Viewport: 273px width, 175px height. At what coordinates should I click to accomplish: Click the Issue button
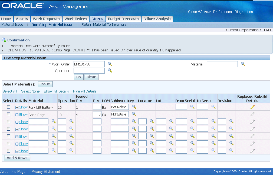pyautogui.click(x=45, y=84)
